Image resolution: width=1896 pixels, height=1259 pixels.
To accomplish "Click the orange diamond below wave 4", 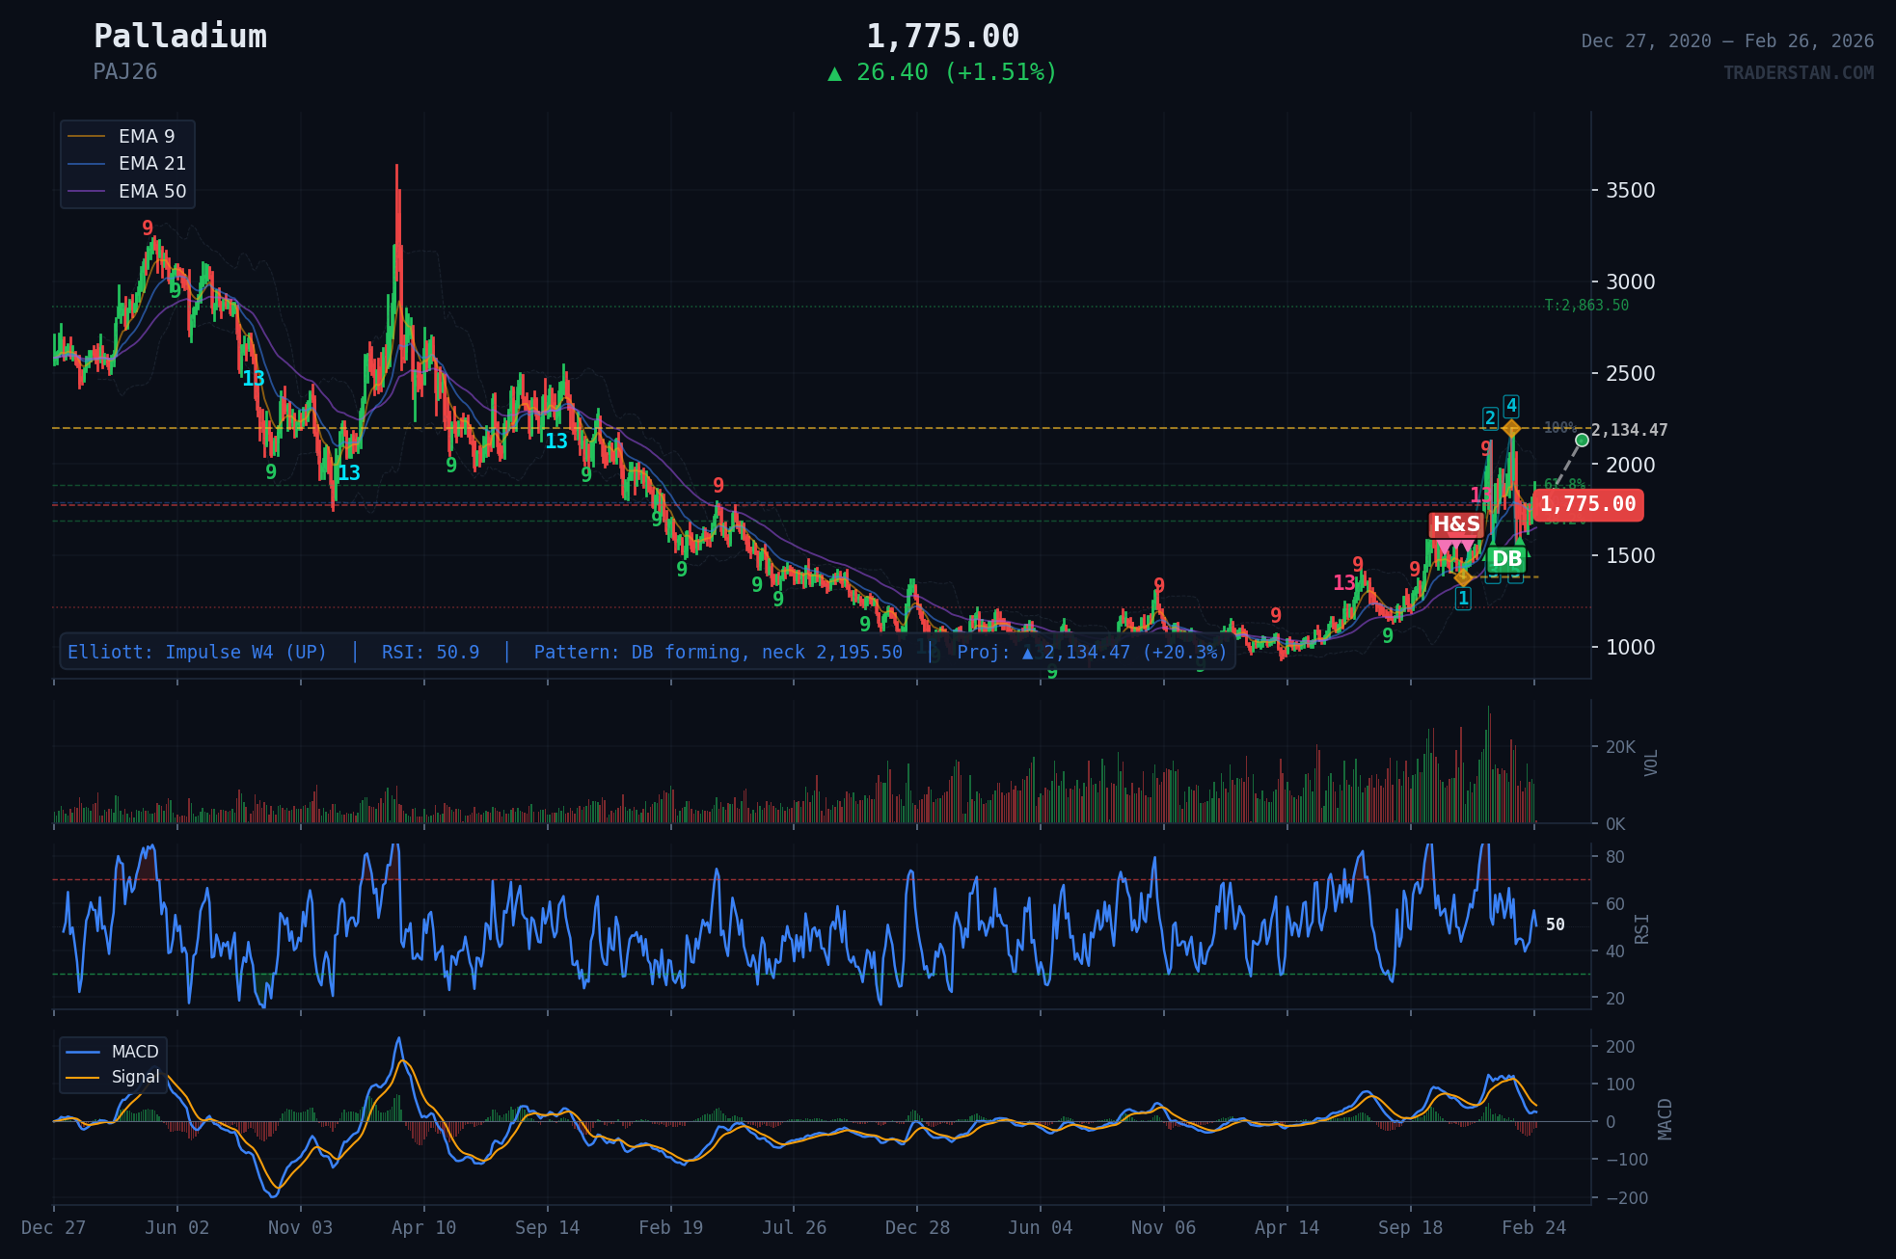I will pos(1511,428).
